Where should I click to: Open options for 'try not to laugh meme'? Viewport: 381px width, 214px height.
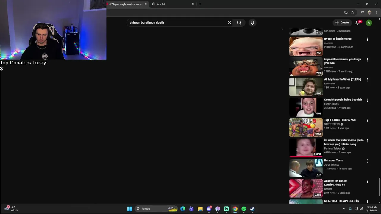coord(367,39)
